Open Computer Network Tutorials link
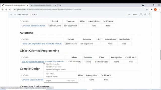This screenshot has width=161, height=90. 33,26
